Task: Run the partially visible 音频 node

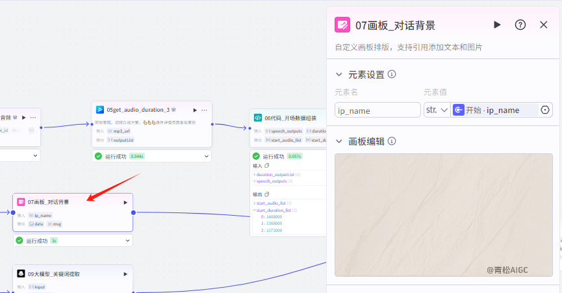Action: tap(23, 118)
